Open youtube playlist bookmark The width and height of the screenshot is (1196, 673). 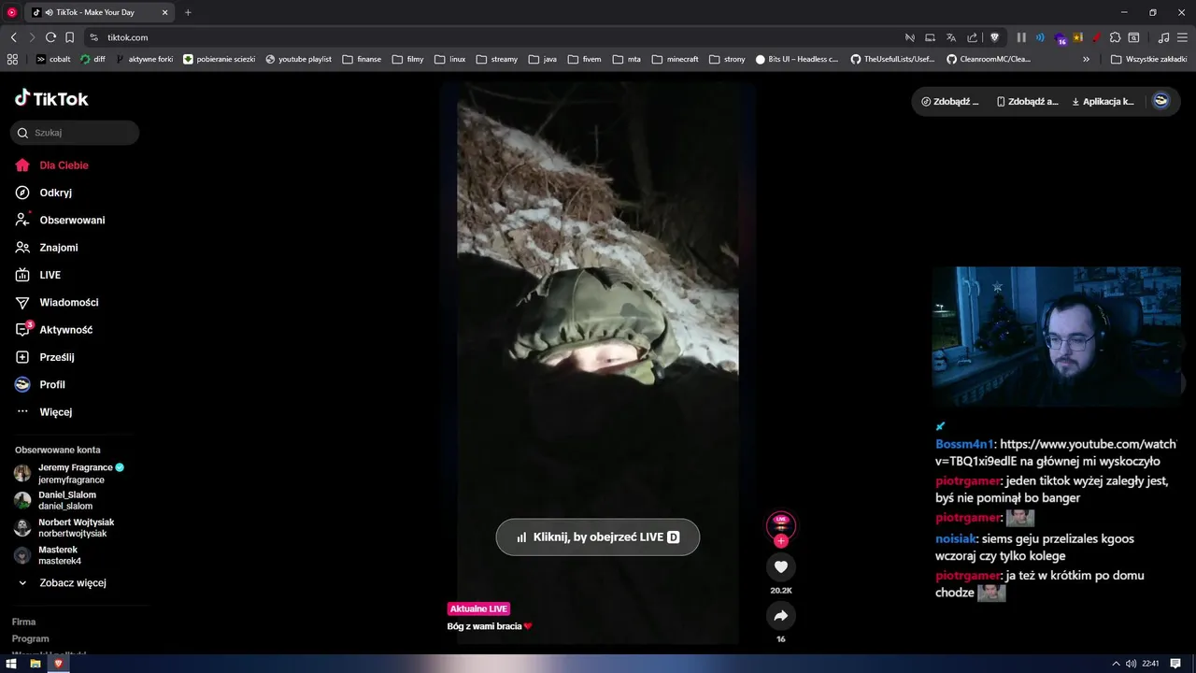pyautogui.click(x=299, y=59)
